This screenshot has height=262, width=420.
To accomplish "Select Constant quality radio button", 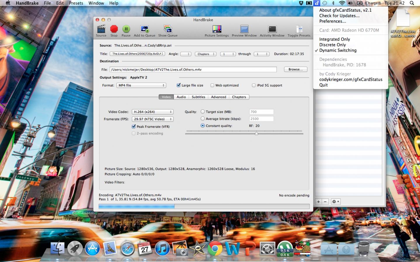I will [203, 126].
